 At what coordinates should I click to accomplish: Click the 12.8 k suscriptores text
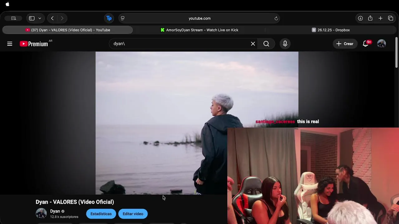64,217
